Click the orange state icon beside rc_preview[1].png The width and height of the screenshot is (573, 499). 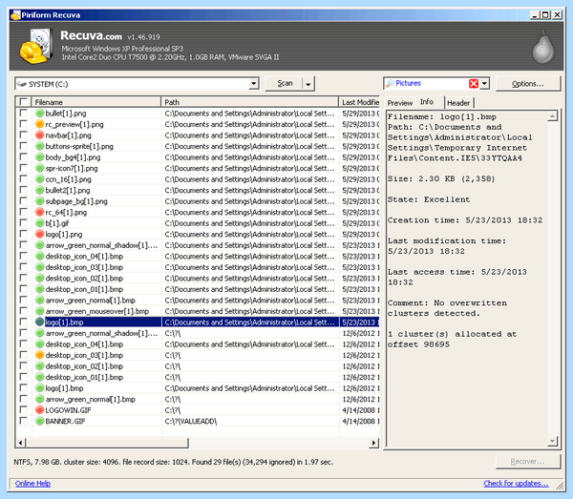tap(39, 124)
